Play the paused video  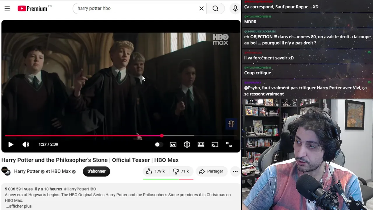11,144
